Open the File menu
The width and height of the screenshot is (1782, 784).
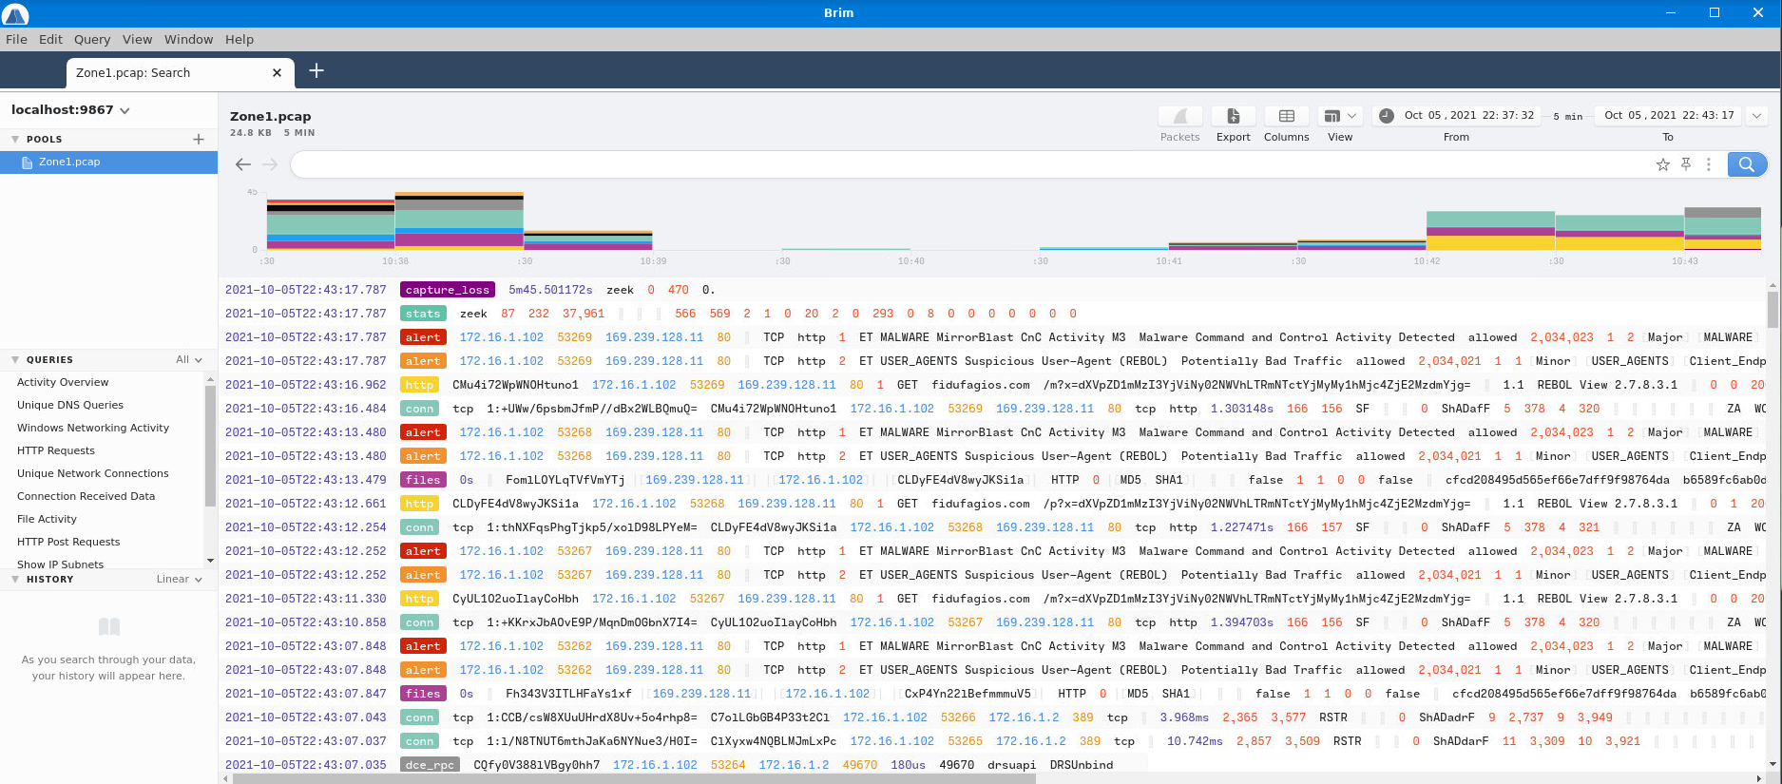coord(16,39)
